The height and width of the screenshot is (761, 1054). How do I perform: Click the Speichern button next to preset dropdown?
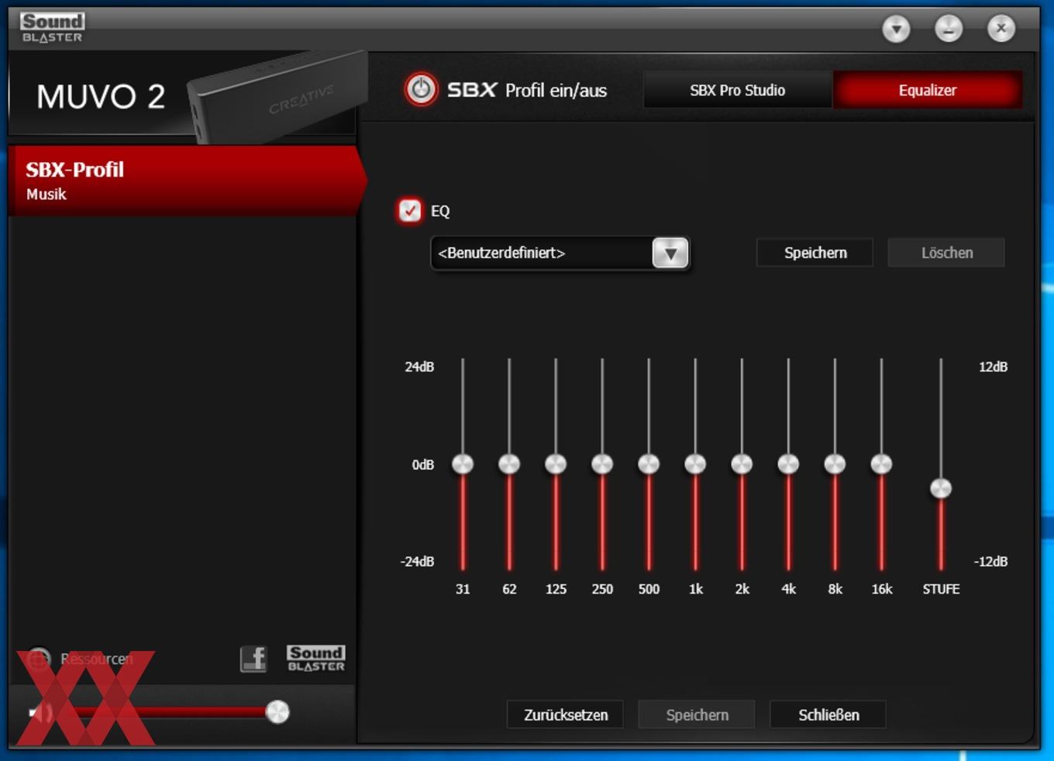pos(815,253)
